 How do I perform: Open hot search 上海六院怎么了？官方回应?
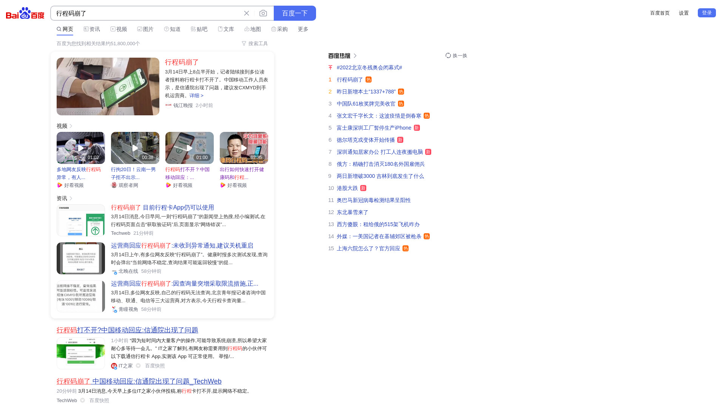point(368,248)
